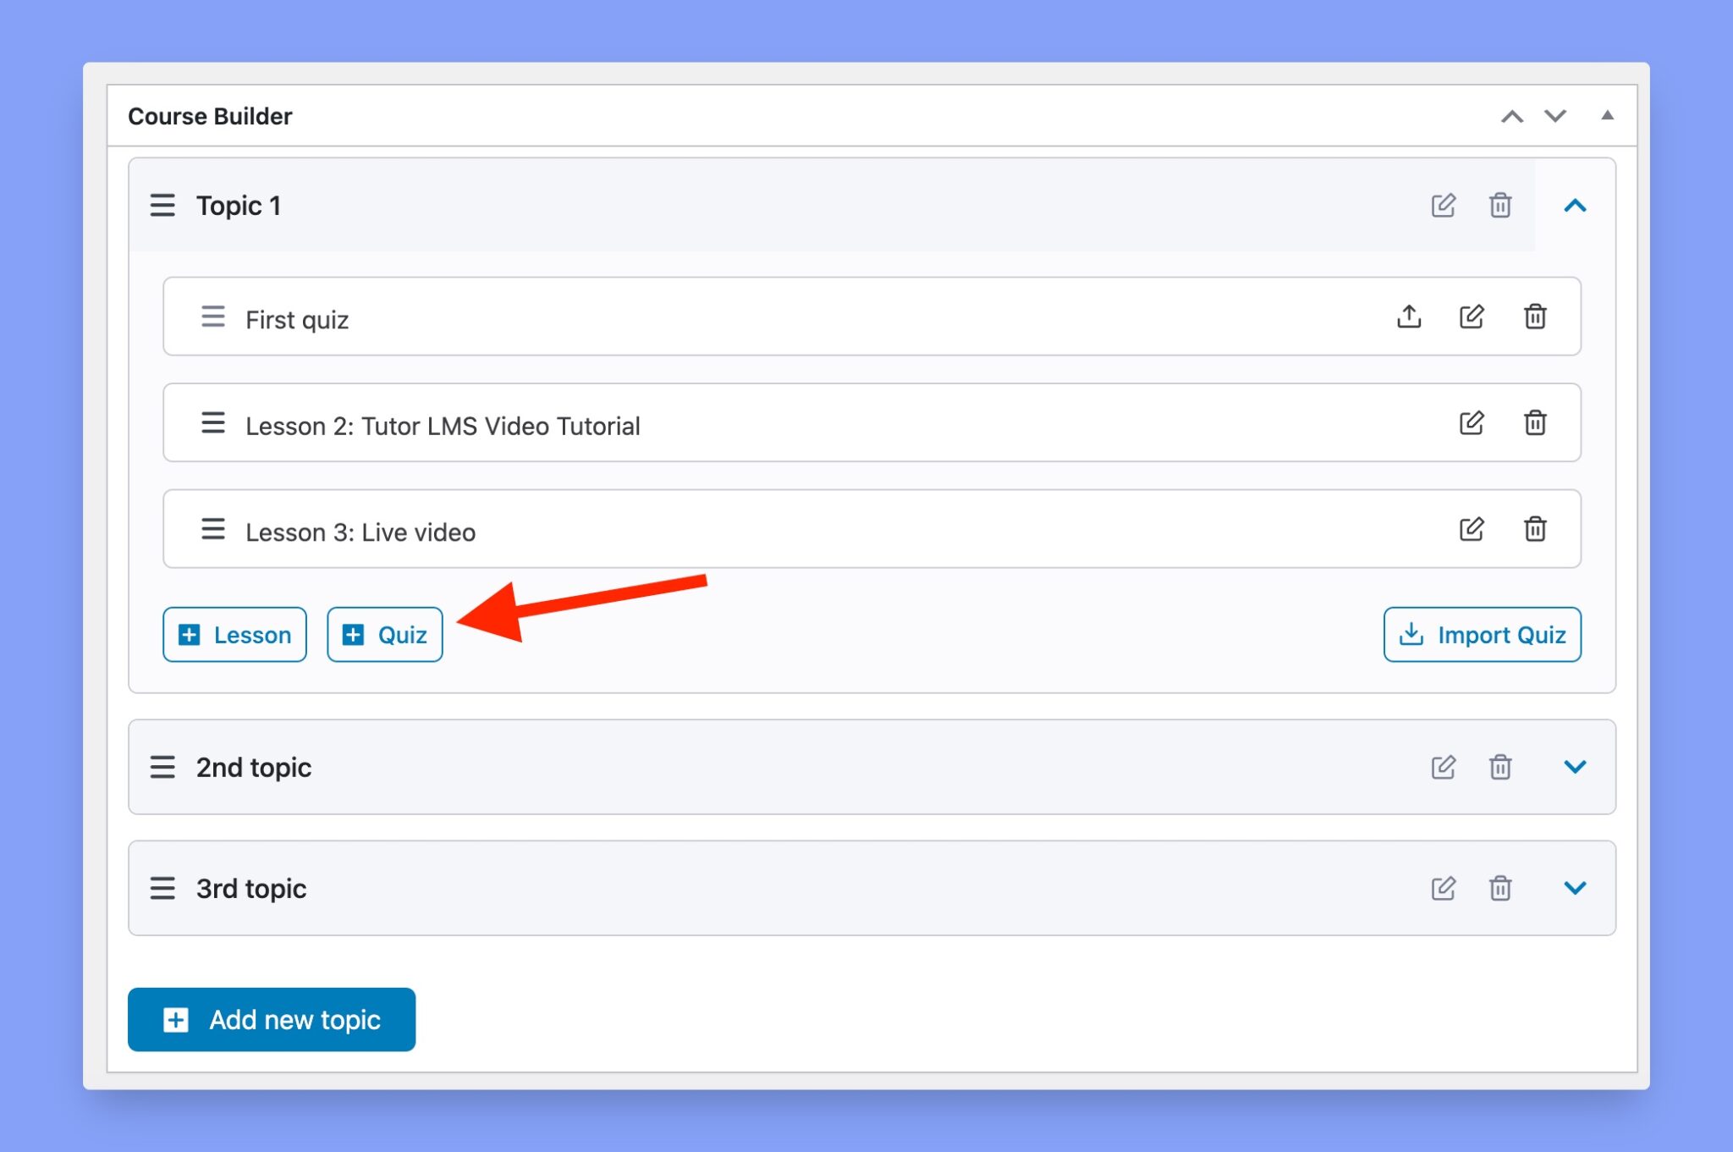This screenshot has height=1152, width=1733.
Task: Edit Lesson 2: Tutor LMS Video Tutorial
Action: (1472, 423)
